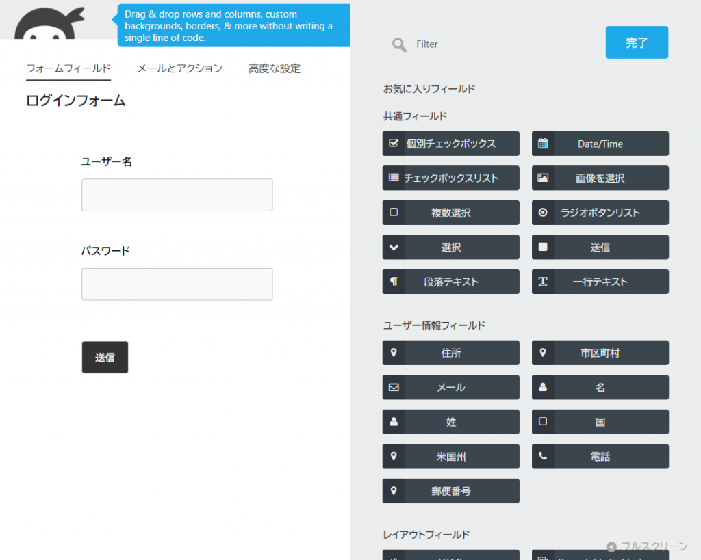Add the 市区町村 city field
701x560 pixels.
600,353
